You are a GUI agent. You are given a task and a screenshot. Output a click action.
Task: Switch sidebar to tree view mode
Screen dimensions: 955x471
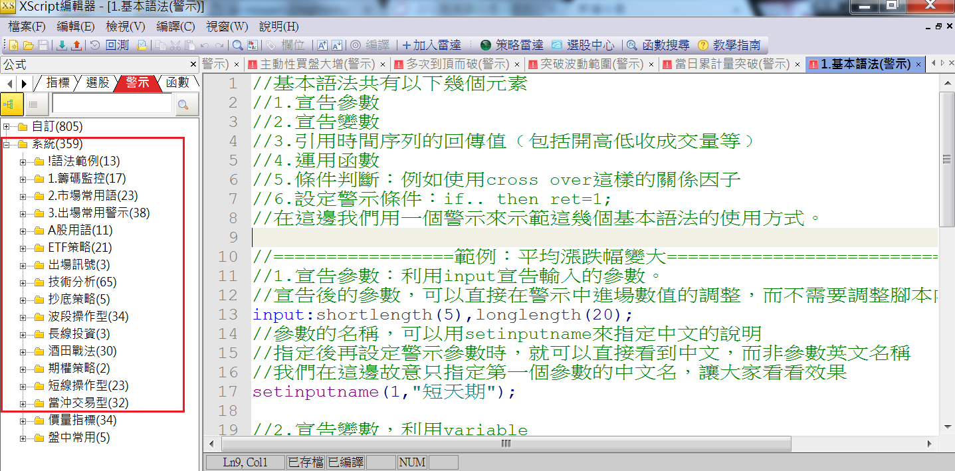(11, 104)
